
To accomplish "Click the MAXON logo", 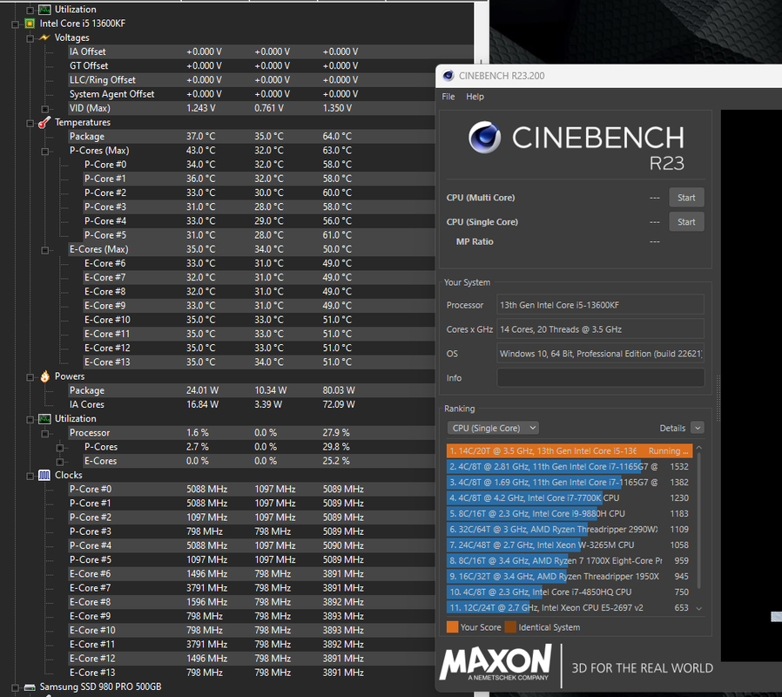I will [495, 662].
